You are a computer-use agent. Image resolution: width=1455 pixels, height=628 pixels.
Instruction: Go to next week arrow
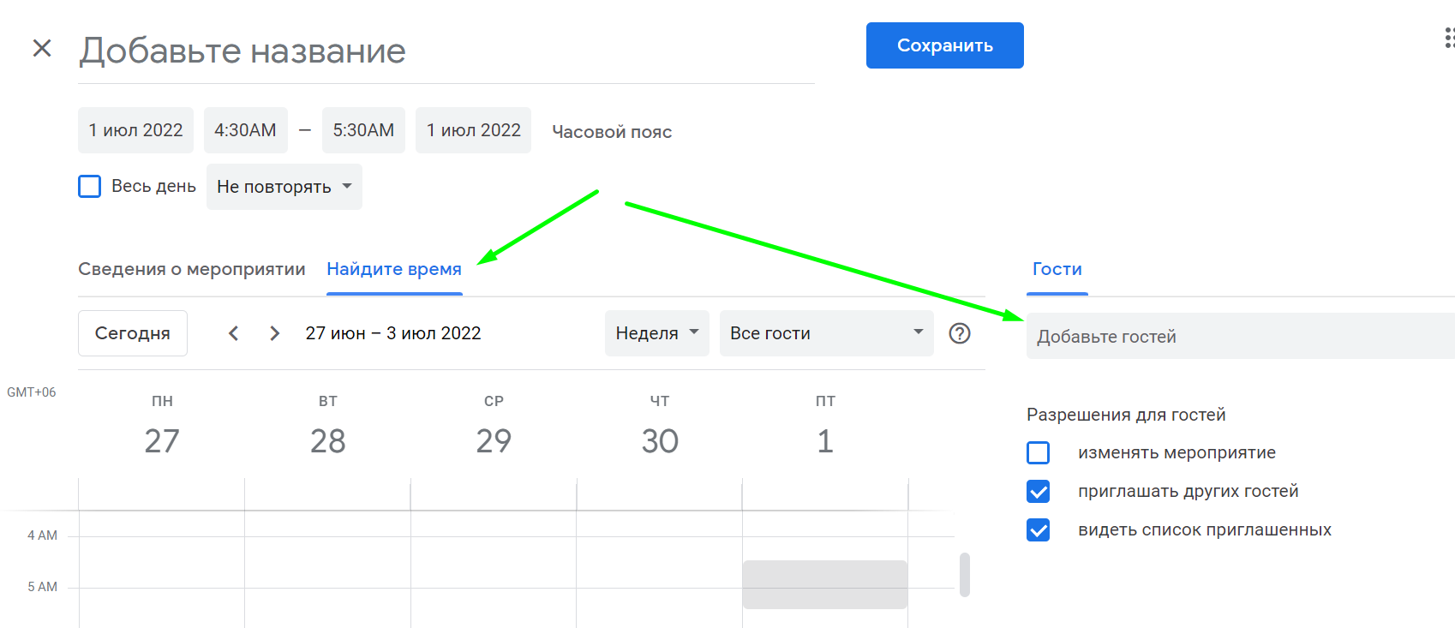pos(274,333)
